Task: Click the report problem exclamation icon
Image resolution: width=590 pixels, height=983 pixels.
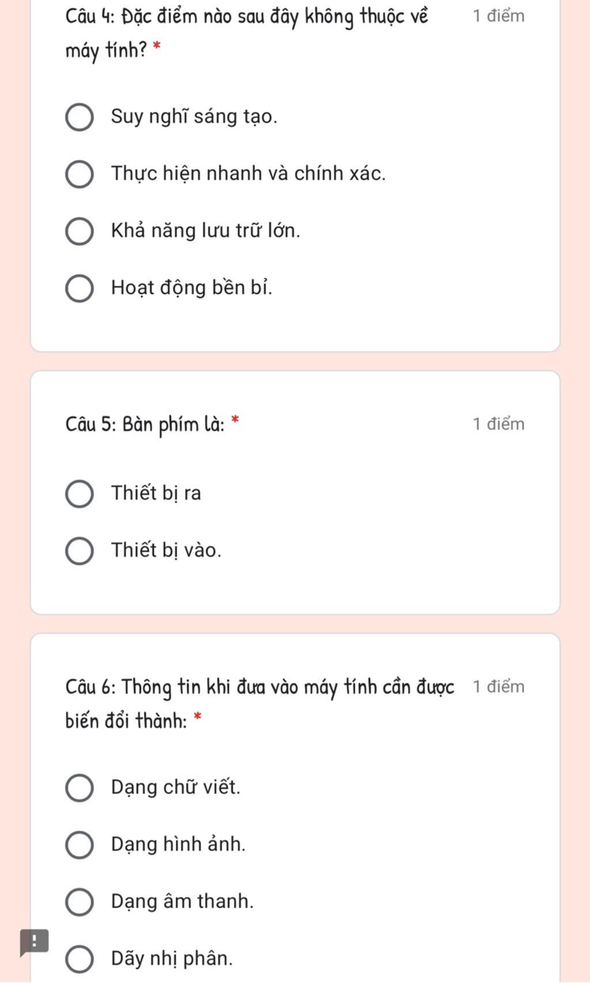Action: [34, 943]
